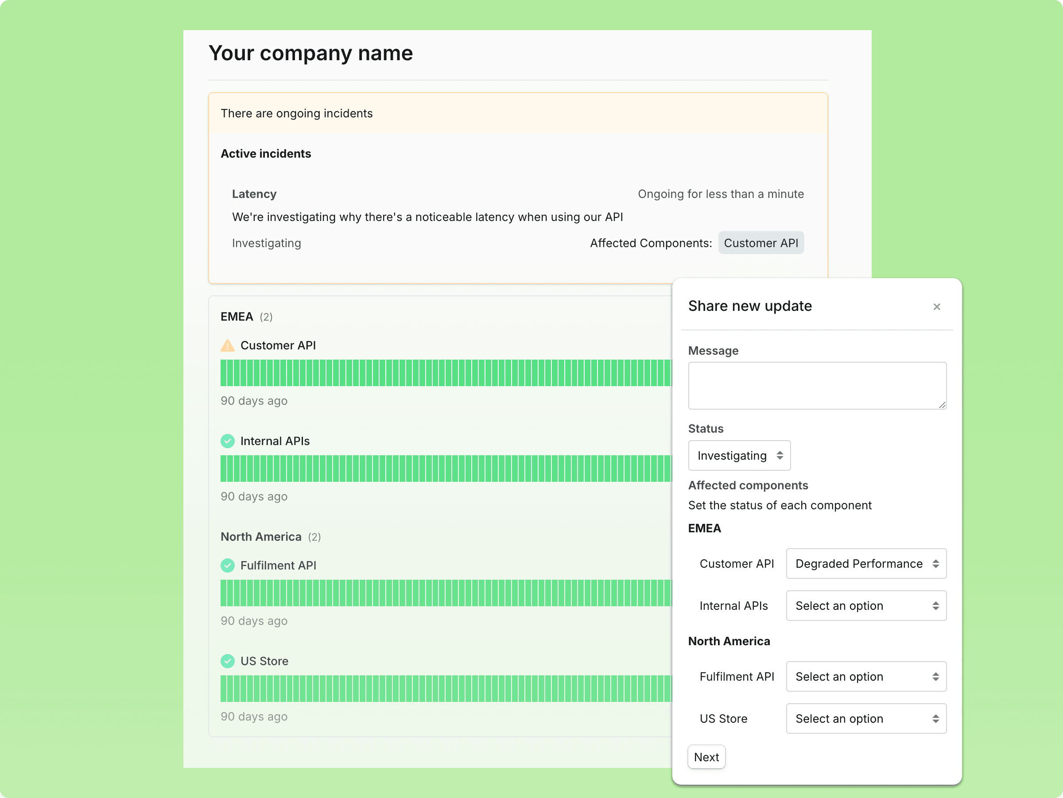The image size is (1063, 798).
Task: Change Customer API from Degraded Performance
Action: pyautogui.click(x=865, y=564)
